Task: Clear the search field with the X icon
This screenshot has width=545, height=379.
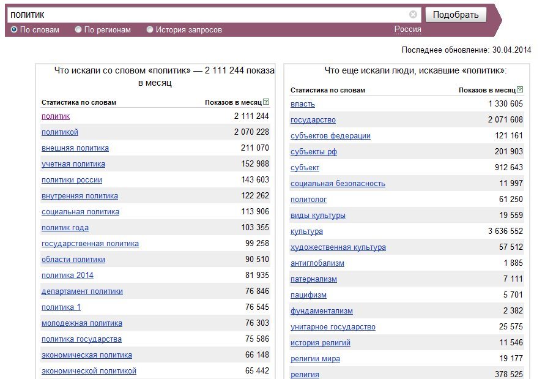Action: (413, 14)
